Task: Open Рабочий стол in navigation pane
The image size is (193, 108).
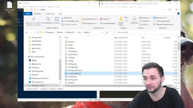Action: tap(37, 82)
